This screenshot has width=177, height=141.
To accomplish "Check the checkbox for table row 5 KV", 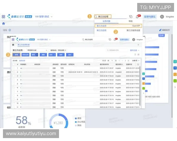I will tap(14, 84).
